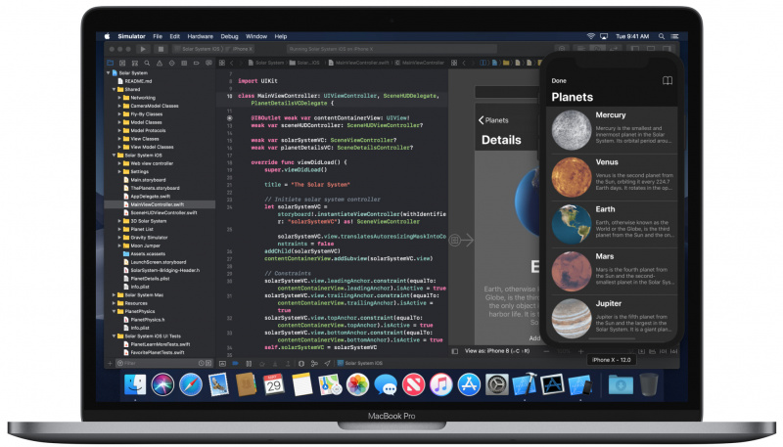
Task: Collapse the PlanetPhysics folder
Action: click(x=114, y=311)
